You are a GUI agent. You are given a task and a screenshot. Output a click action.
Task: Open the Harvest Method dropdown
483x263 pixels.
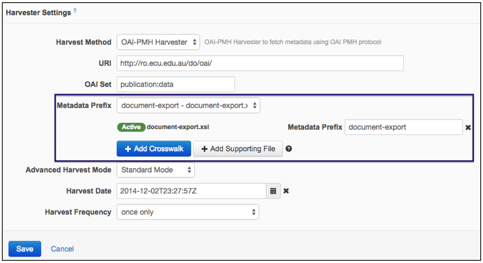(158, 42)
